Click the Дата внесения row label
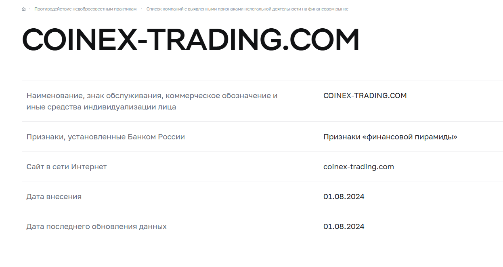 54,196
